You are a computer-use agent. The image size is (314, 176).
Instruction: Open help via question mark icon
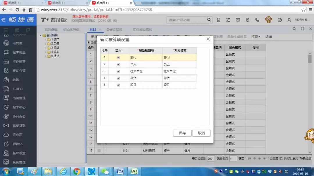click(280, 20)
